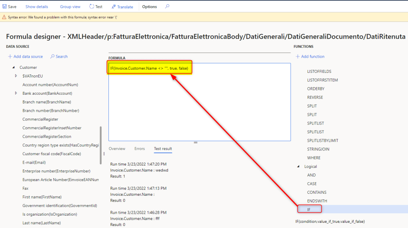Switch to the Overview tab
Screen dimensions: 408x228
(117, 149)
